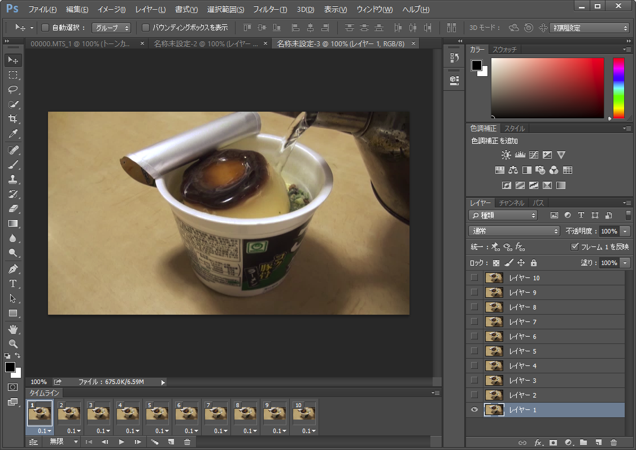Viewport: 636px width, 450px height.
Task: Select the Crop tool
Action: 12,119
